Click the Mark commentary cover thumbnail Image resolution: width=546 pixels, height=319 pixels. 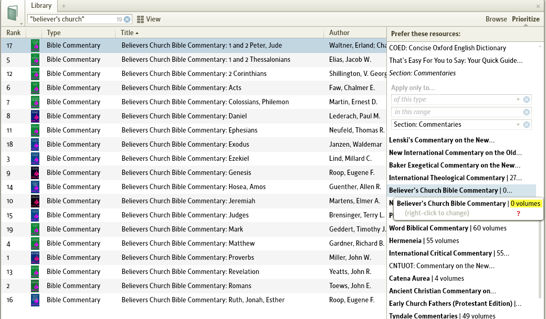pos(35,229)
